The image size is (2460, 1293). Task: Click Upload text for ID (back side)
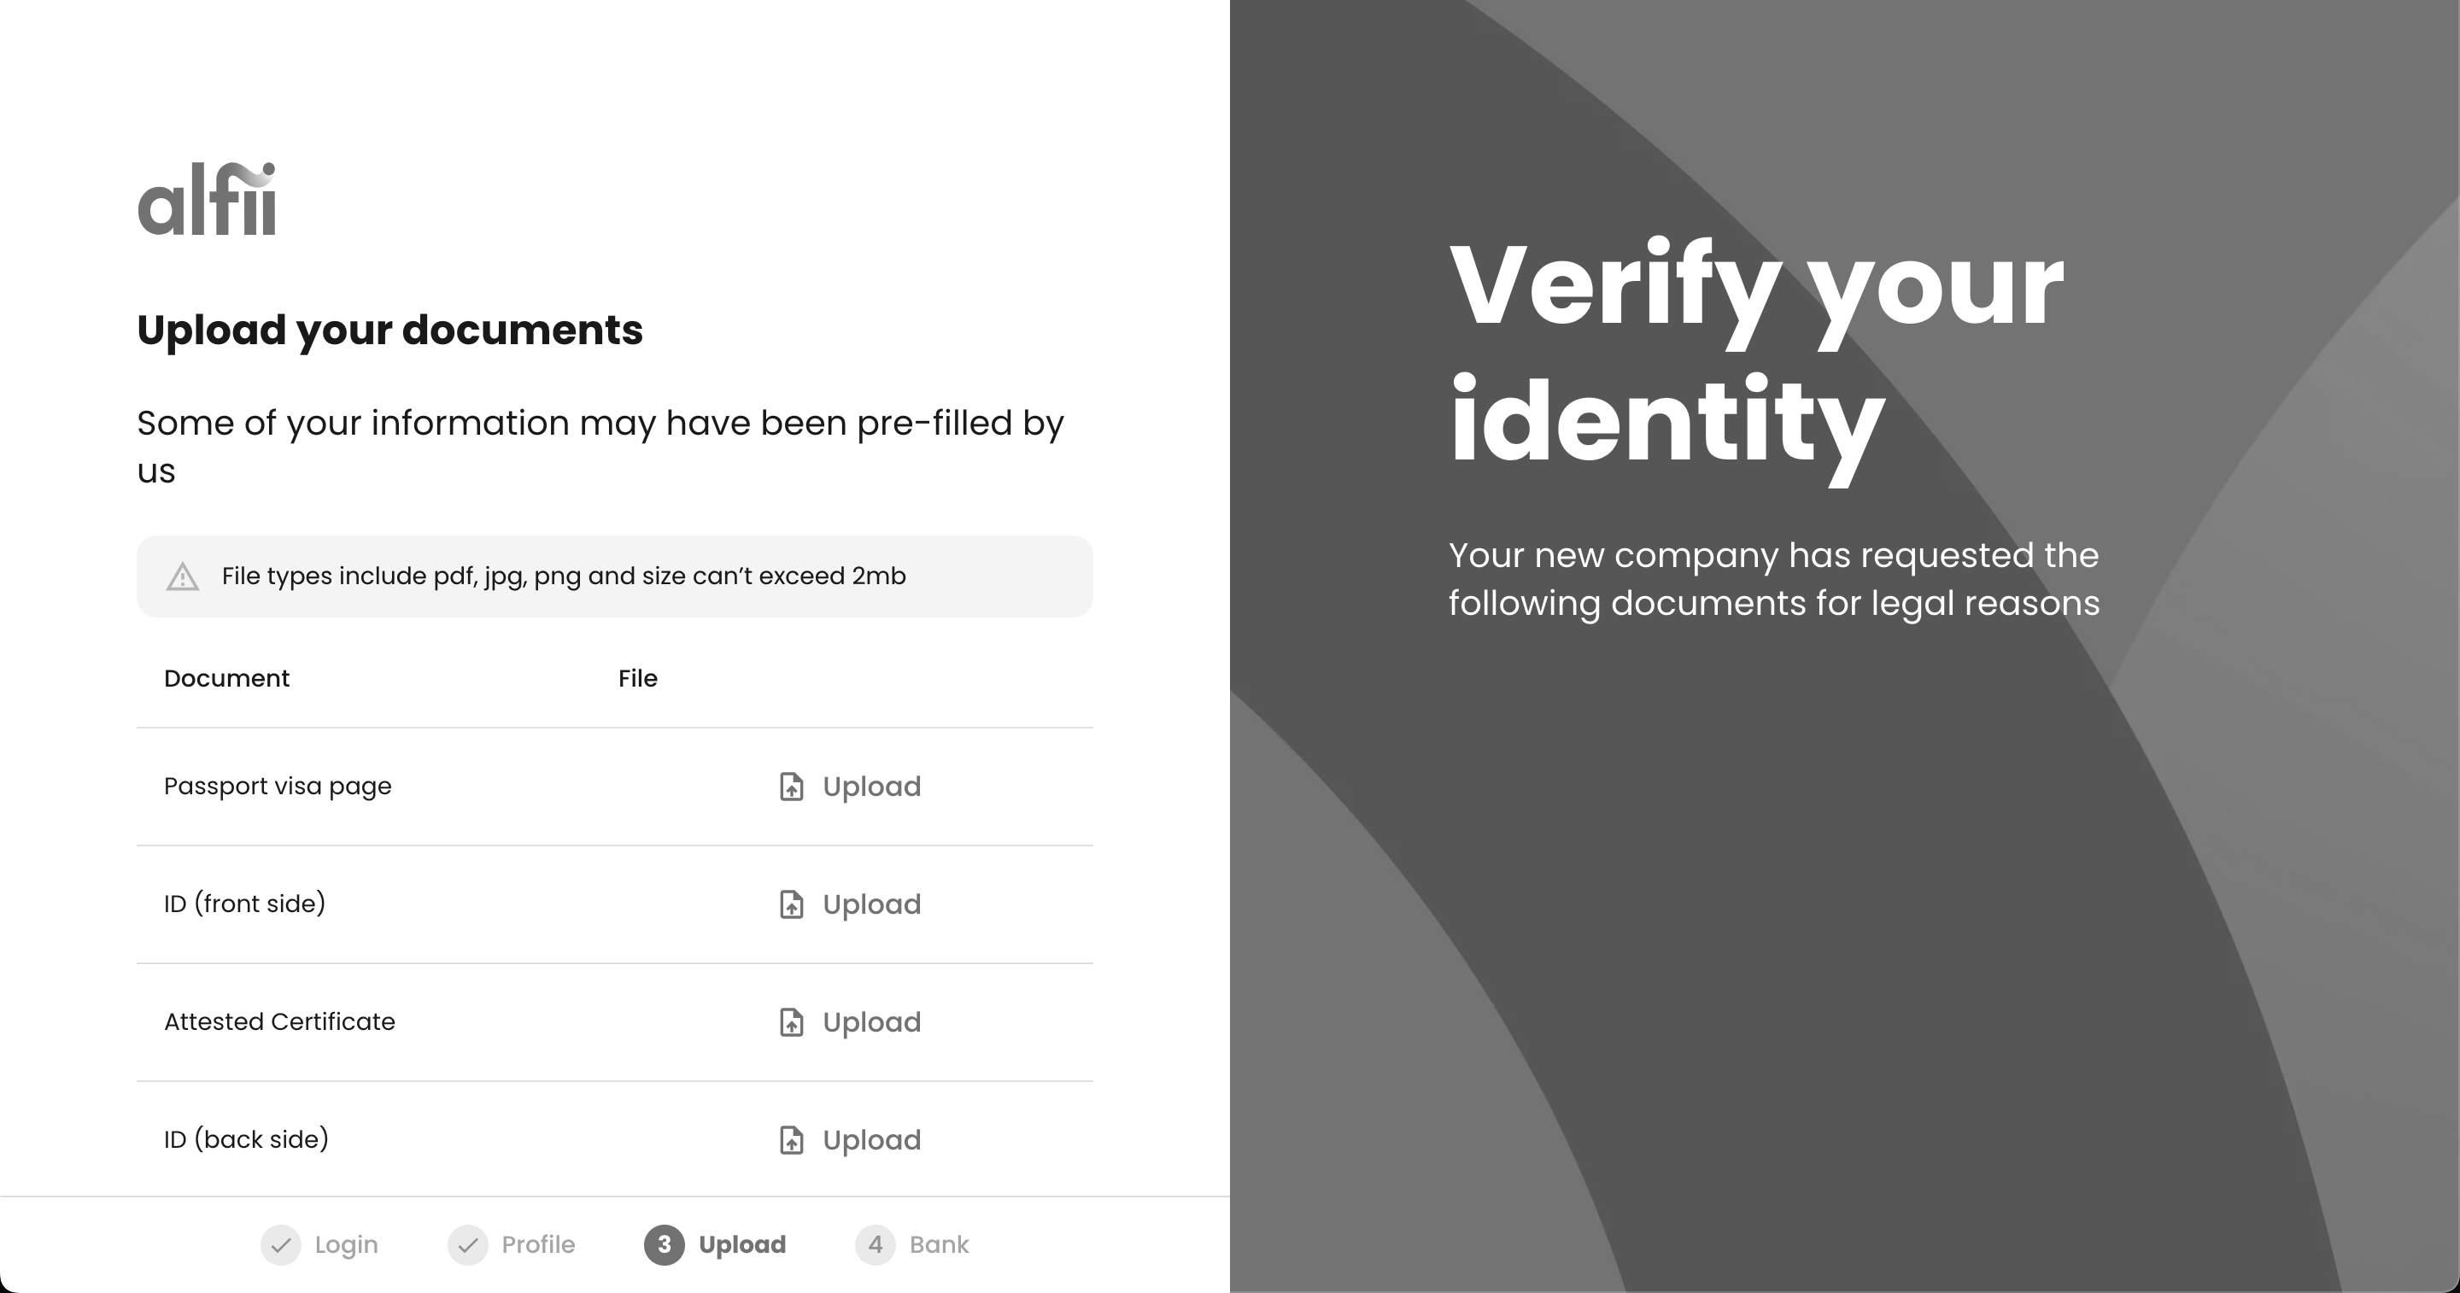point(872,1140)
